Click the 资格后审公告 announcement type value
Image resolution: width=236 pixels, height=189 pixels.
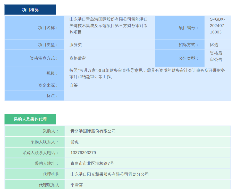[x=216, y=56]
